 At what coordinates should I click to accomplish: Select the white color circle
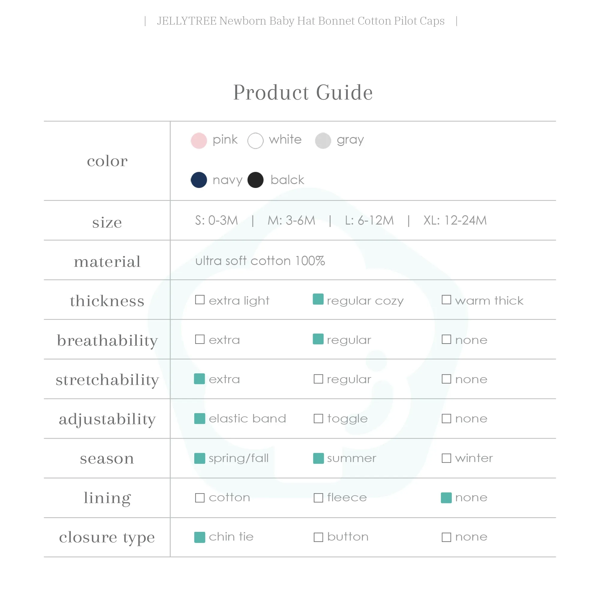pyautogui.click(x=255, y=141)
